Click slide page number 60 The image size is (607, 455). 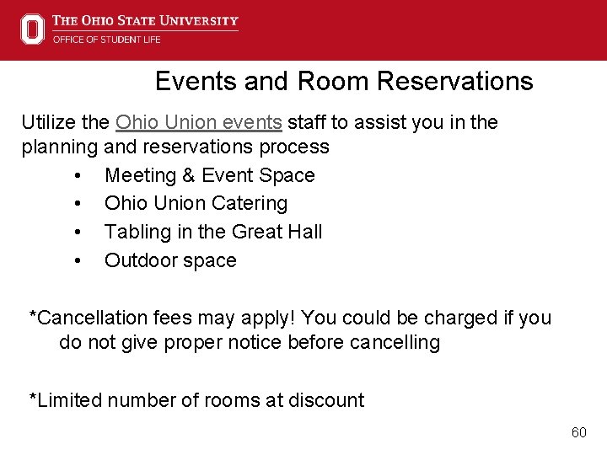[x=579, y=432]
